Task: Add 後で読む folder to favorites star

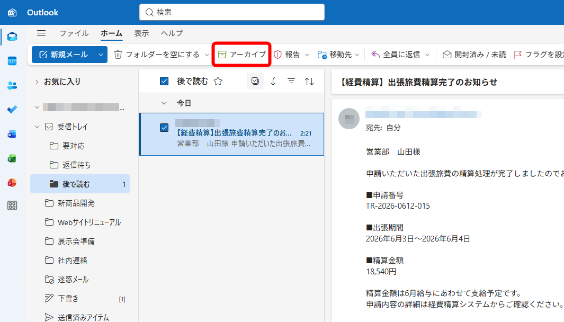Action: pos(218,82)
